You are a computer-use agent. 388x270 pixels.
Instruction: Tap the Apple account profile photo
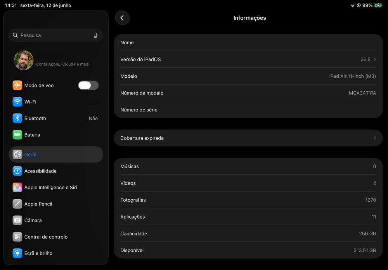point(24,60)
